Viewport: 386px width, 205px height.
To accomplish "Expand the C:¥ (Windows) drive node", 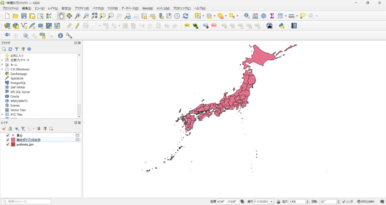I will coord(2,69).
